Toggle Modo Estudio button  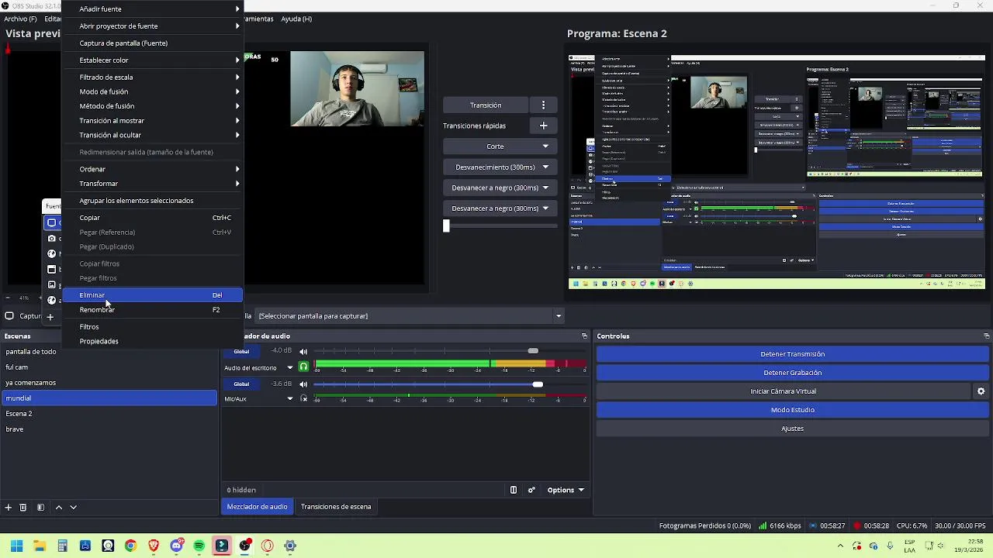(x=792, y=410)
